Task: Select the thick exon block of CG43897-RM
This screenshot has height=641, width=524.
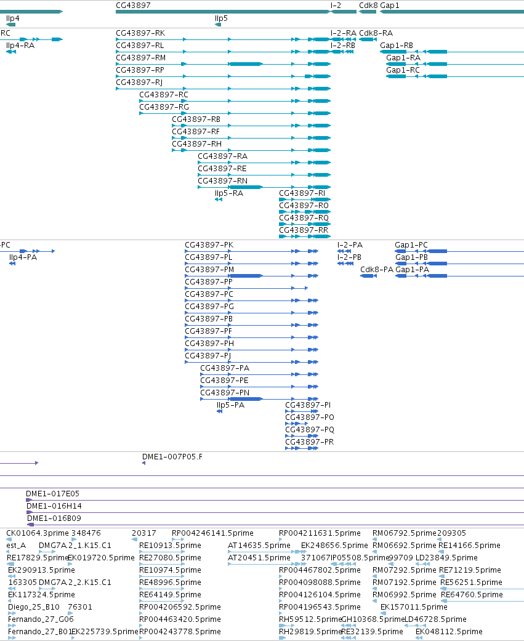Action: [246, 64]
